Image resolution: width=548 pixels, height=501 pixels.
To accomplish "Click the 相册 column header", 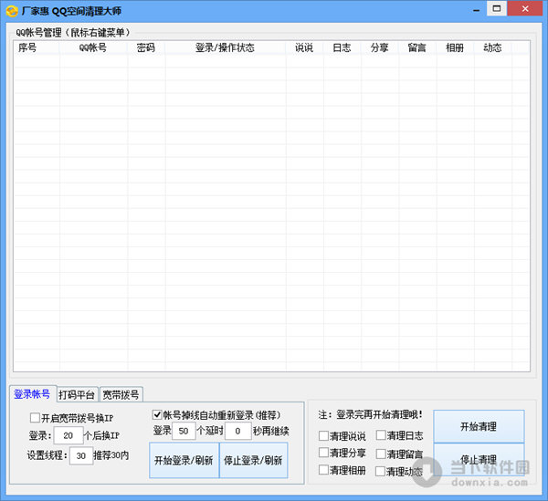I will tap(455, 47).
